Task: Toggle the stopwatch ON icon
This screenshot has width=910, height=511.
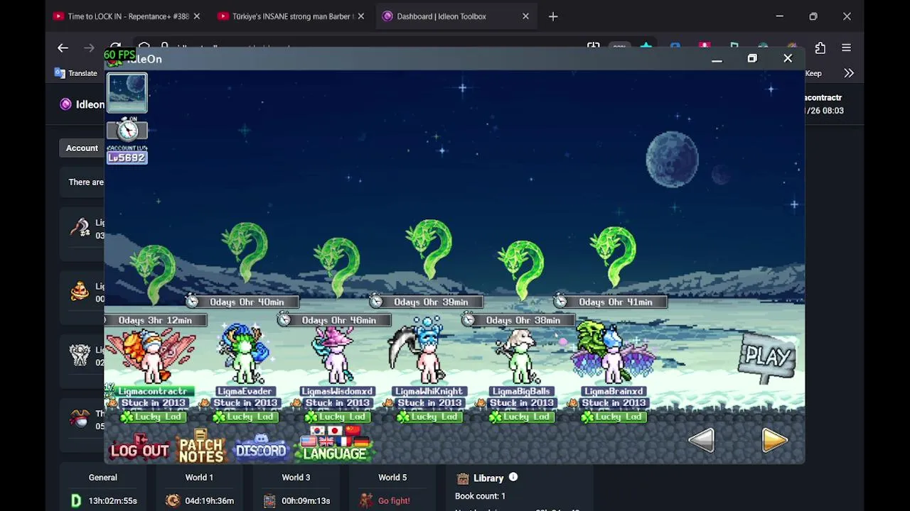Action: click(x=127, y=129)
